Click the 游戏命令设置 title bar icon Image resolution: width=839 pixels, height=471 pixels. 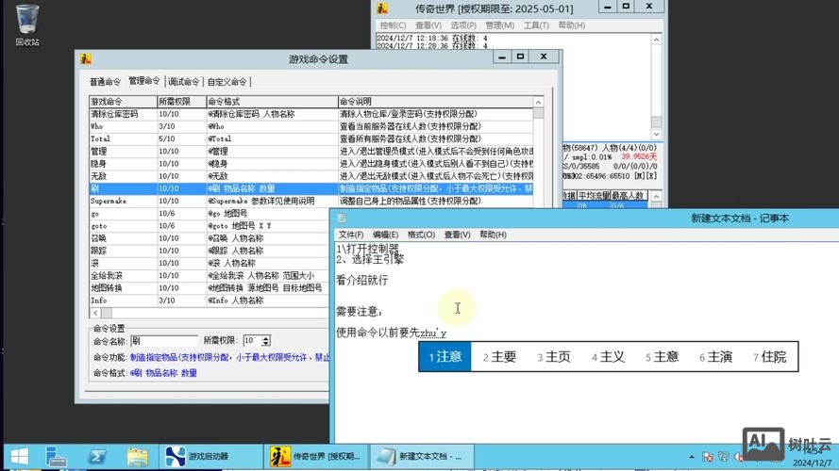click(86, 59)
